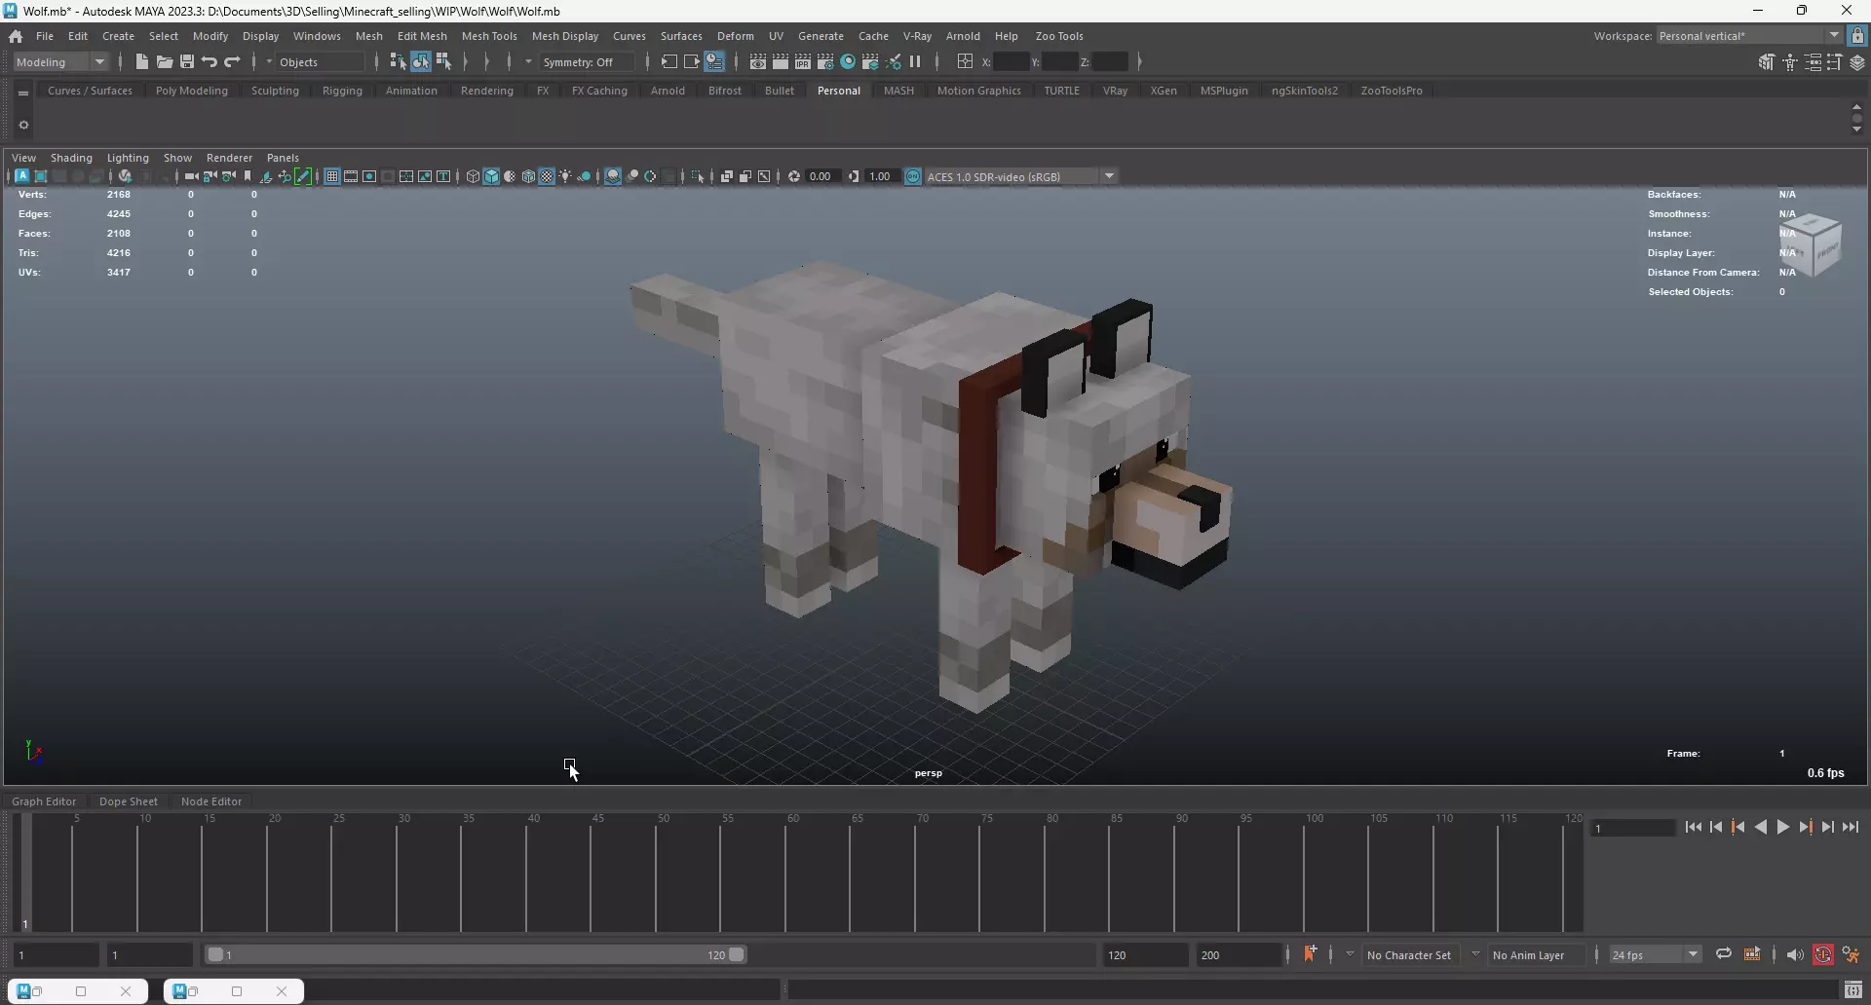The height and width of the screenshot is (1005, 1871).
Task: Add a timeline bookmark icon
Action: pos(1310,953)
